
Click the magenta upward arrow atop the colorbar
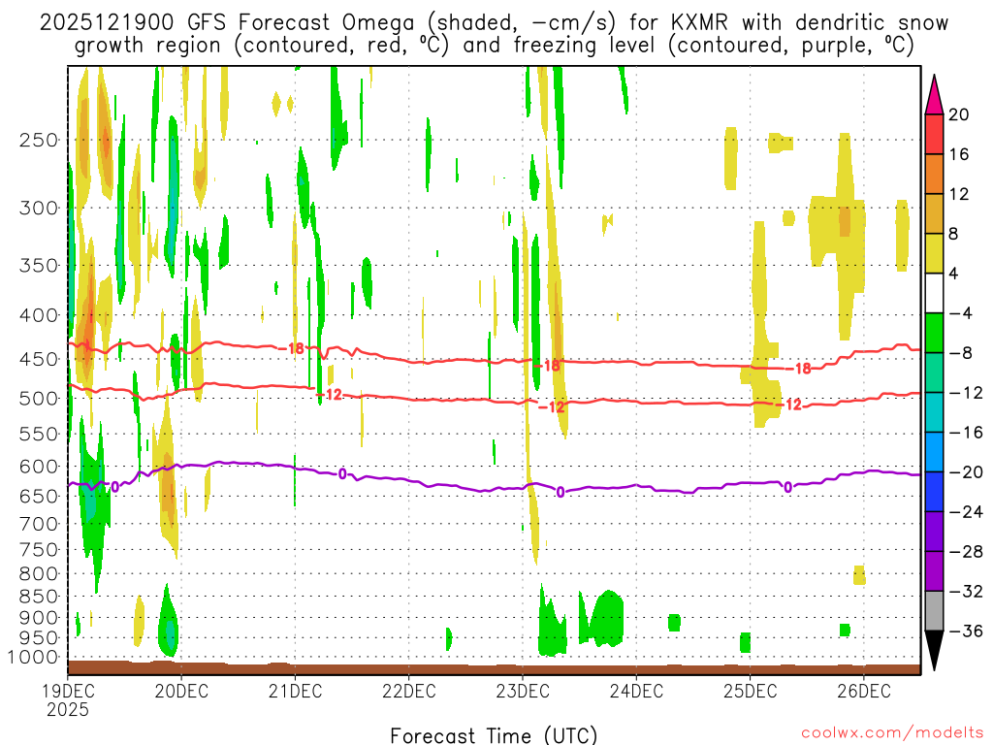point(934,94)
